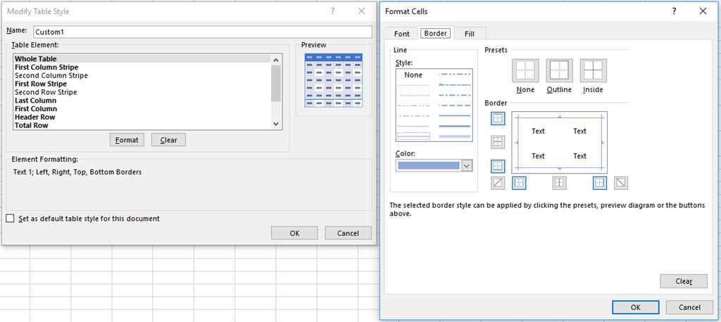Switch to the Border tab

coord(435,33)
